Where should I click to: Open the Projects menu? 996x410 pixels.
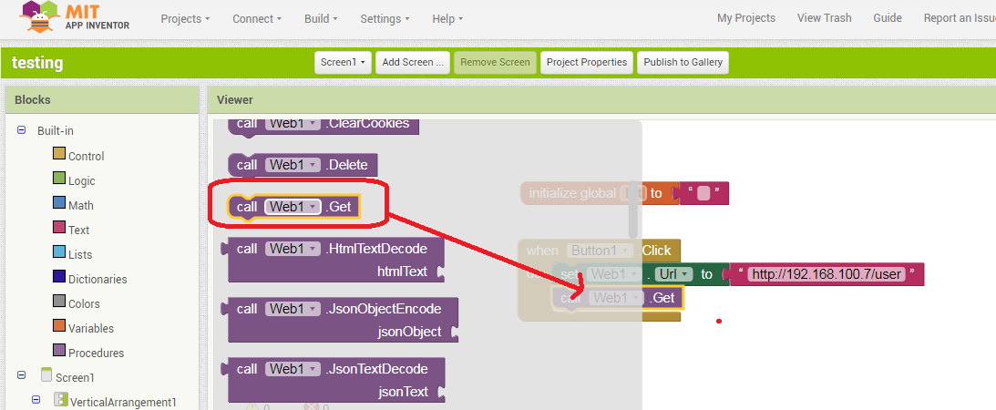pos(185,18)
